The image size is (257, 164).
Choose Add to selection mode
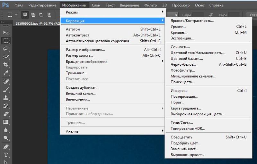(33, 15)
